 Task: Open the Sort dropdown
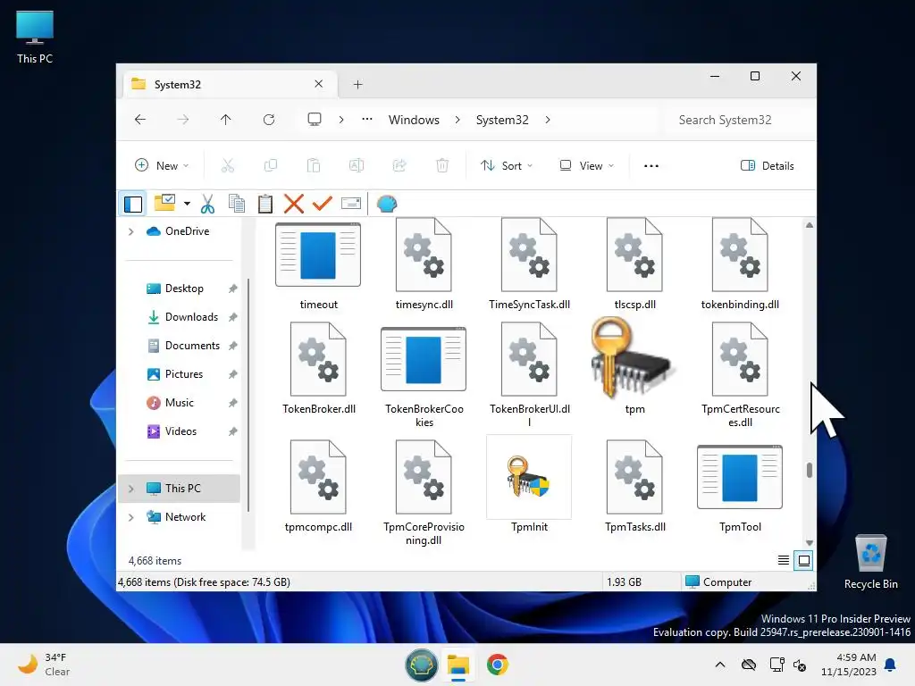coord(506,165)
